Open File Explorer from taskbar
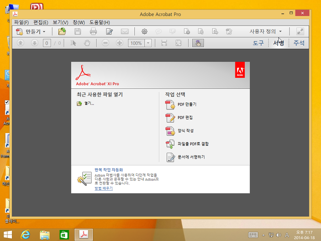Viewport: 321px width, 241px height. point(45,234)
